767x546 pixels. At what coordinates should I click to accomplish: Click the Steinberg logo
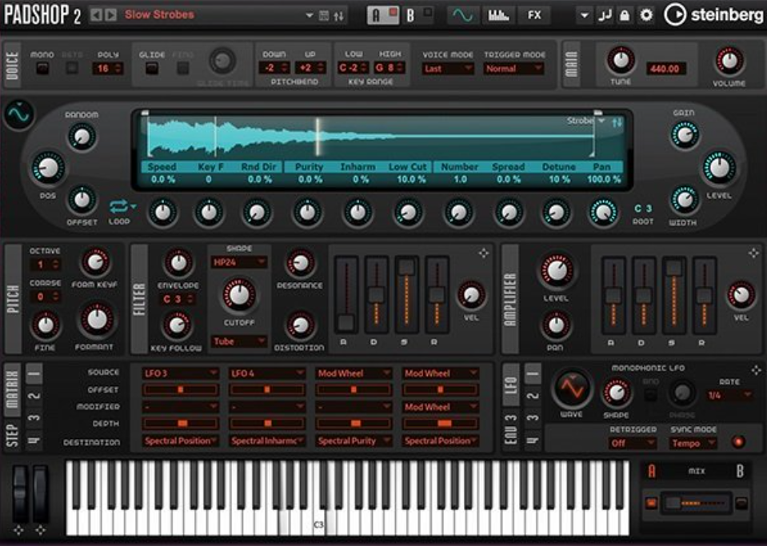click(x=713, y=15)
